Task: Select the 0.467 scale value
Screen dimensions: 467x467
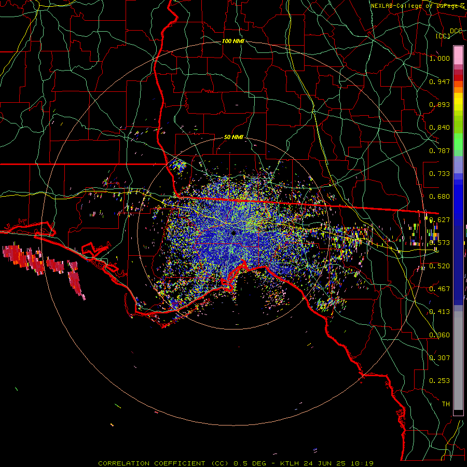Action: tap(439, 289)
